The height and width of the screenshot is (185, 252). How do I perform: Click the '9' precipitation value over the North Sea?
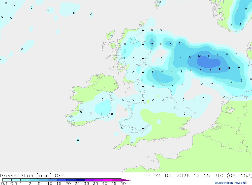tap(210, 70)
